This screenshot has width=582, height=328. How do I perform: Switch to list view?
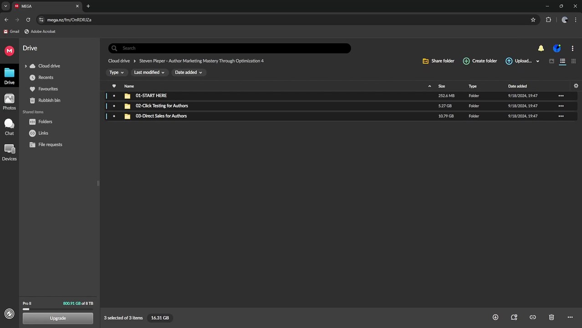[x=562, y=61]
